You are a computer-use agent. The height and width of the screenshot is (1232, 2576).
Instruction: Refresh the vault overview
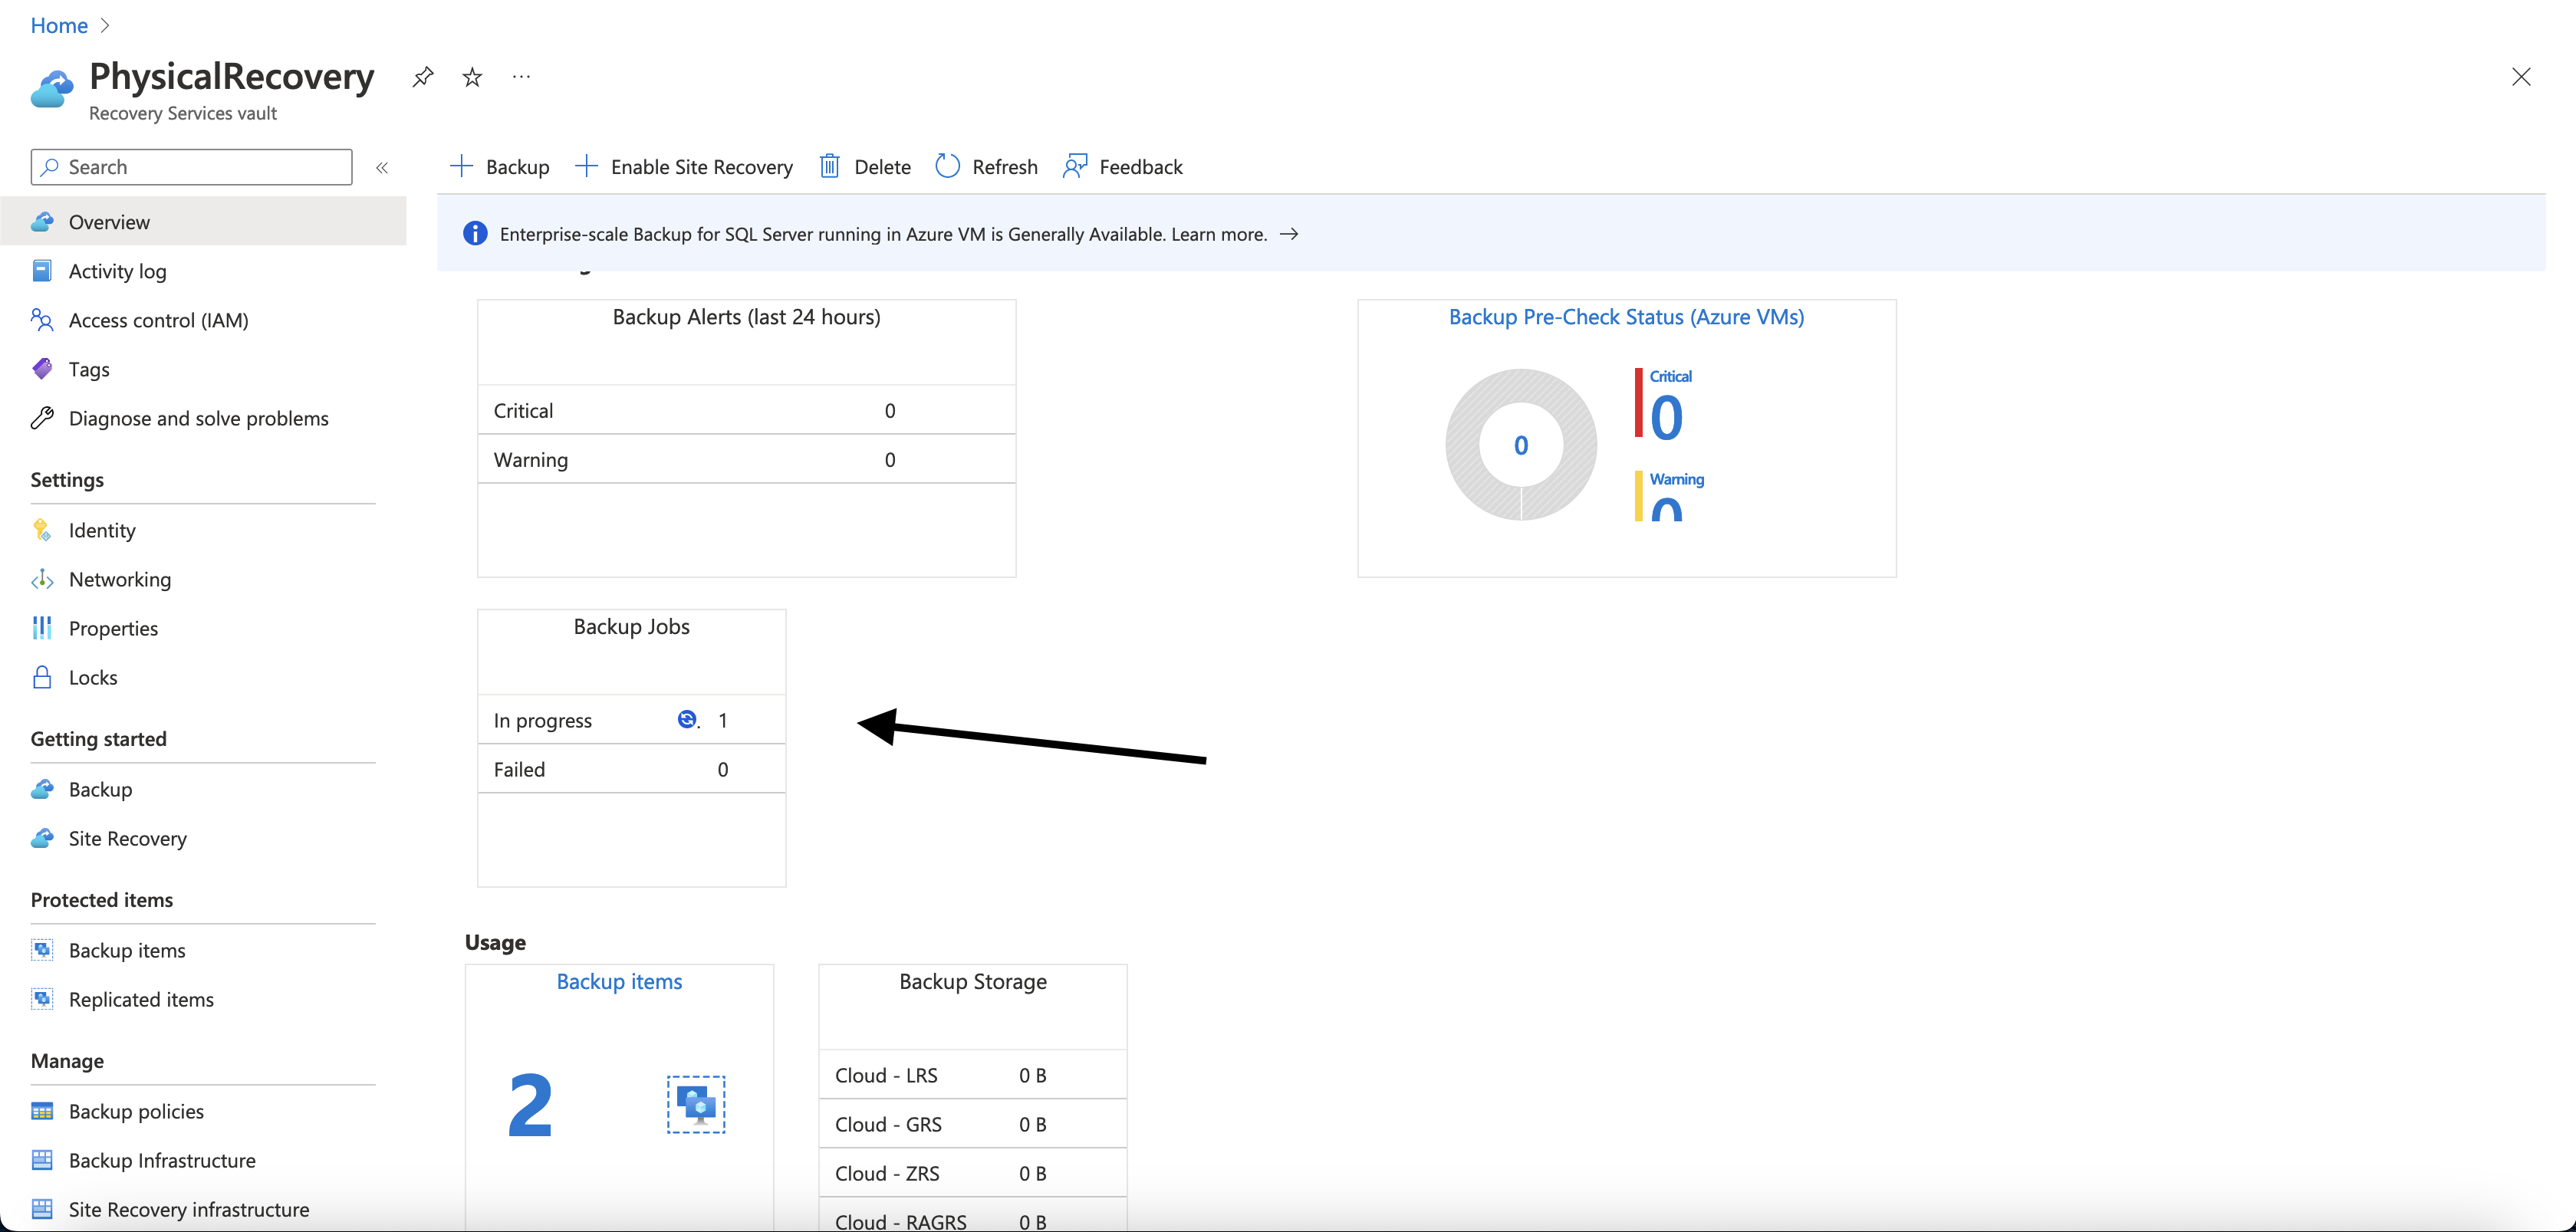click(x=986, y=167)
